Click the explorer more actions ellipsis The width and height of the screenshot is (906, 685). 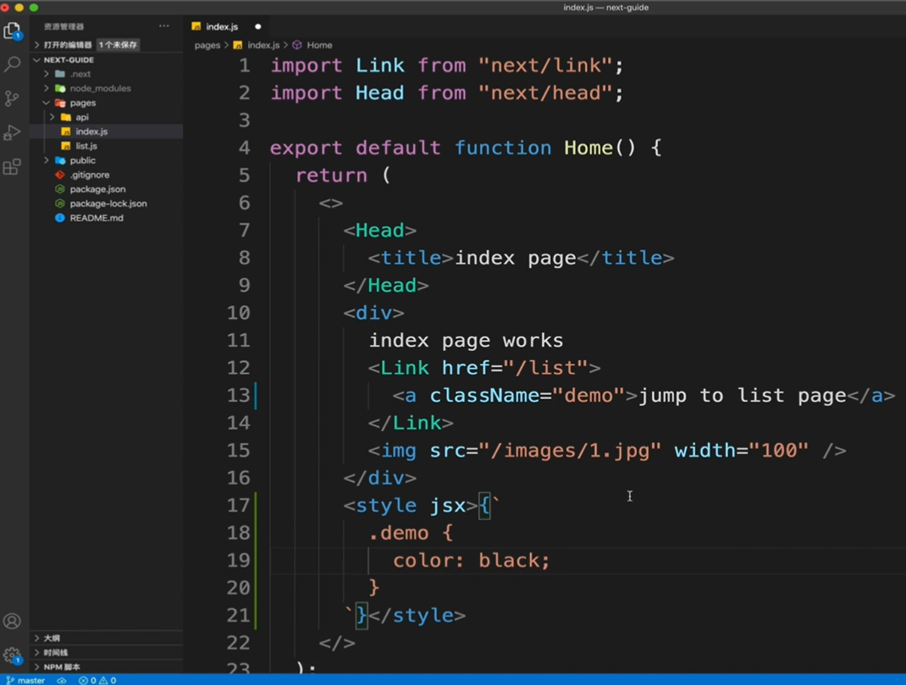pos(164,26)
